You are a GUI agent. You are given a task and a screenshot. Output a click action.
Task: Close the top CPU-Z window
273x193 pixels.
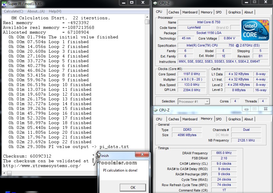266,2
